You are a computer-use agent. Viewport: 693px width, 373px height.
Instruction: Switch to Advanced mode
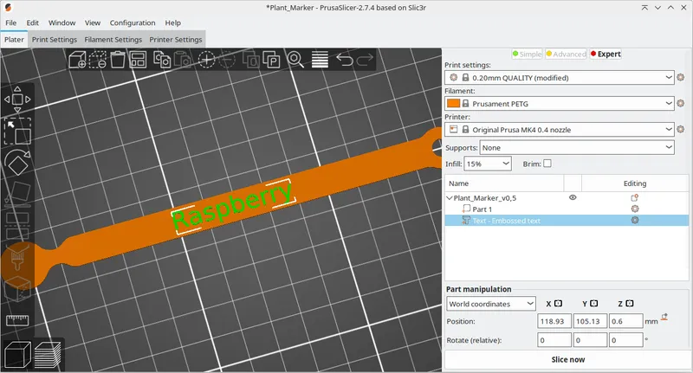(567, 54)
